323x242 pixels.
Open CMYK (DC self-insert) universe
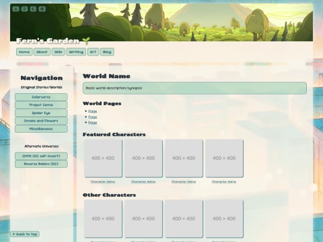41,156
